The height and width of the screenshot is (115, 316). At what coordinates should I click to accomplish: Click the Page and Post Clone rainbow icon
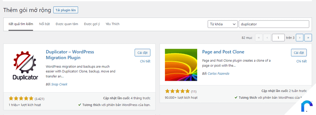pyautogui.click(x=181, y=65)
